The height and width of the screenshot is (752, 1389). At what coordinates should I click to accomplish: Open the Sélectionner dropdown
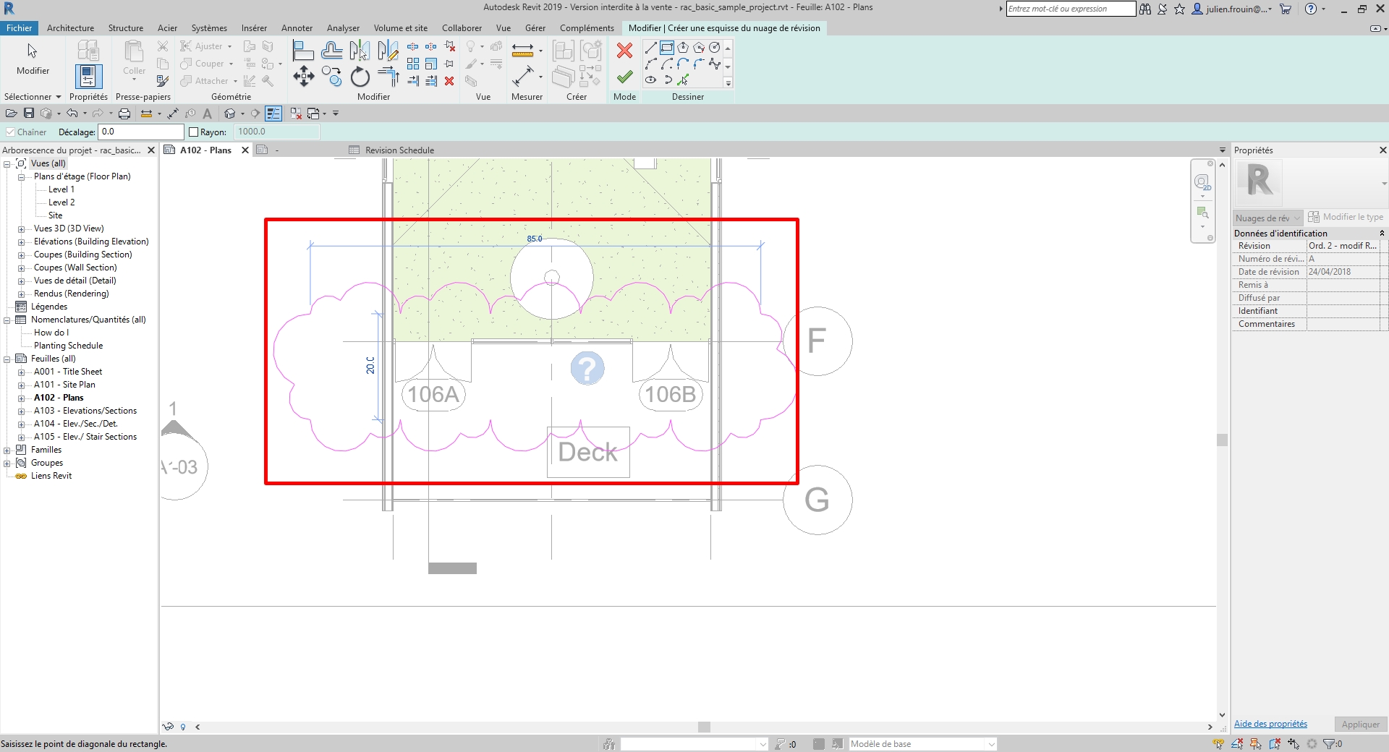click(33, 97)
